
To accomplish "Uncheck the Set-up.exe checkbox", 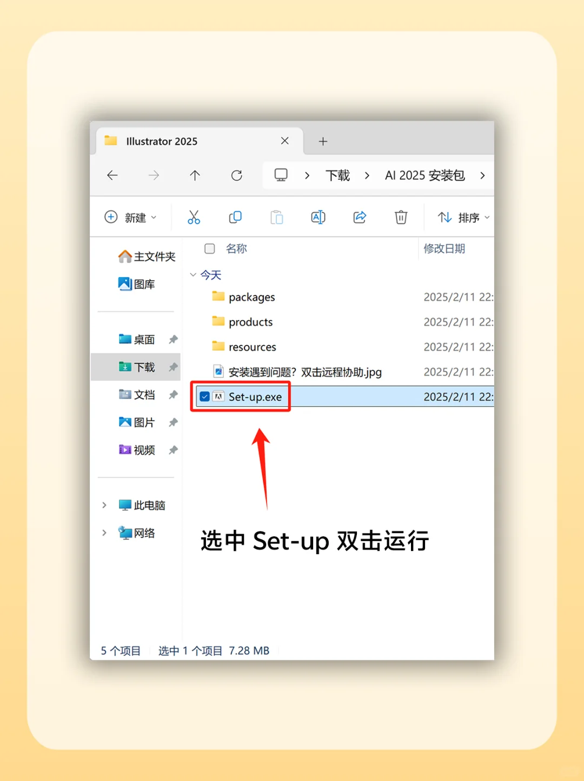I will click(x=204, y=396).
